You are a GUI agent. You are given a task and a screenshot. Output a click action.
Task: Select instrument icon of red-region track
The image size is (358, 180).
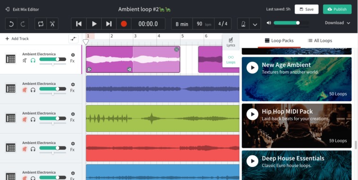click(x=10, y=148)
